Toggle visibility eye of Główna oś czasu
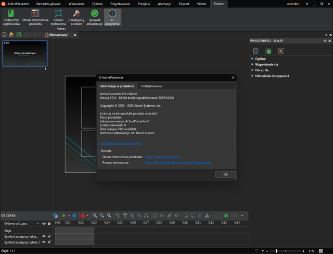Screen dimensions: 333x254 (44, 223)
